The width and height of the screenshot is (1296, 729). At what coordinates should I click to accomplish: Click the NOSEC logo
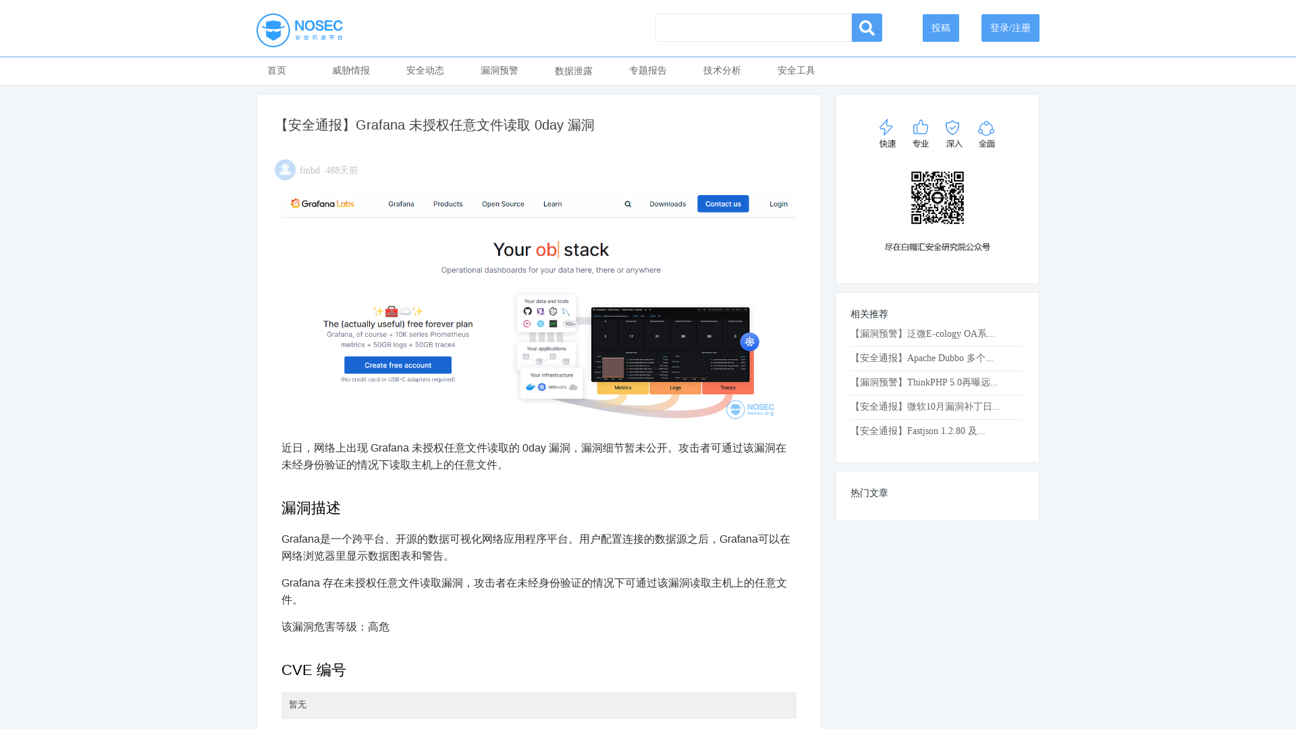click(300, 30)
